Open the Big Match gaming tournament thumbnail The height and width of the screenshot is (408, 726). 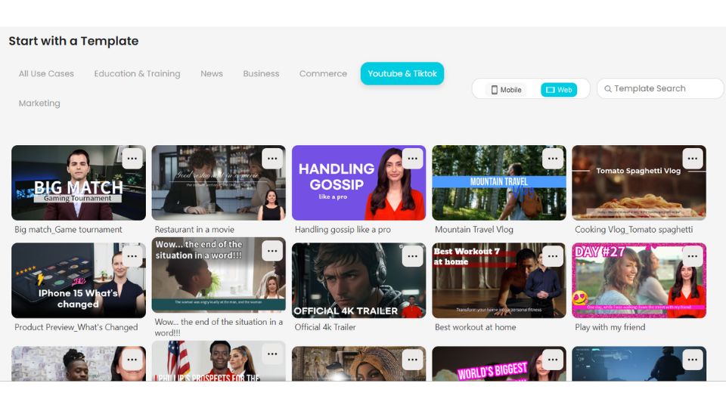click(x=79, y=183)
